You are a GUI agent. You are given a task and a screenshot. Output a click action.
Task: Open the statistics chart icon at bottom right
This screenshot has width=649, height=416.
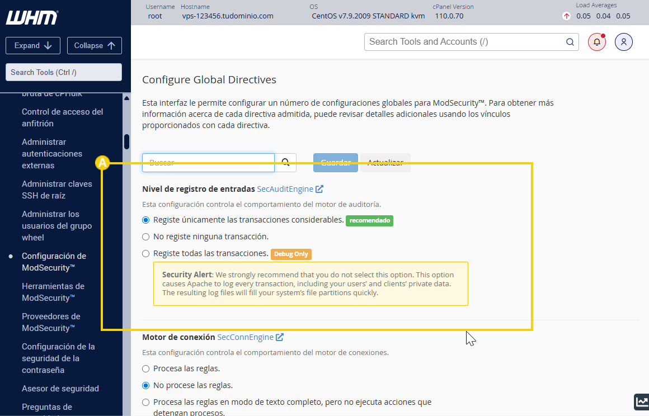(x=642, y=401)
